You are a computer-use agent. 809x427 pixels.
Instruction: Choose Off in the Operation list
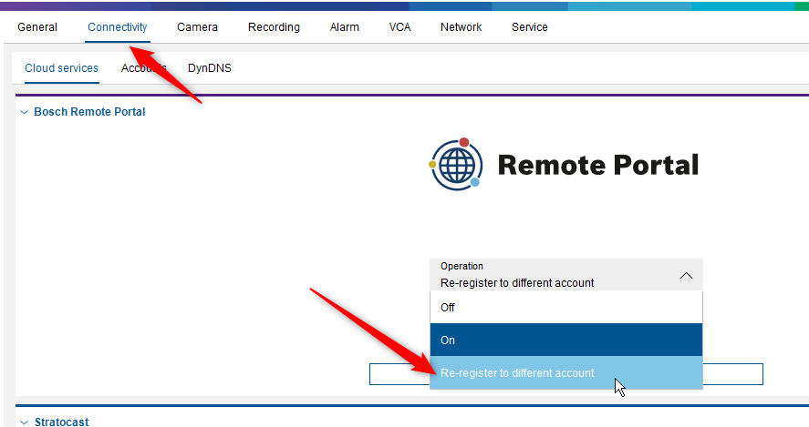[566, 308]
